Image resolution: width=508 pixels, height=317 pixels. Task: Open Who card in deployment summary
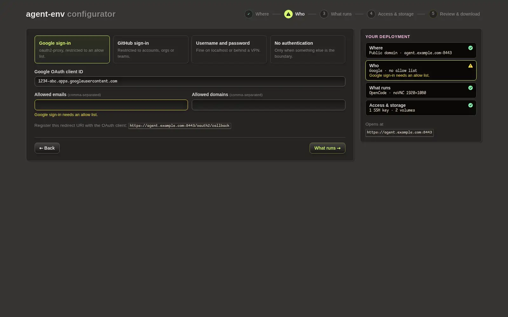(421, 70)
